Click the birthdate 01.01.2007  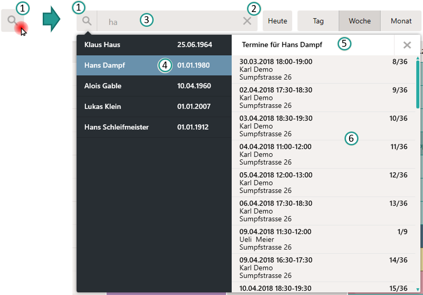194,107
